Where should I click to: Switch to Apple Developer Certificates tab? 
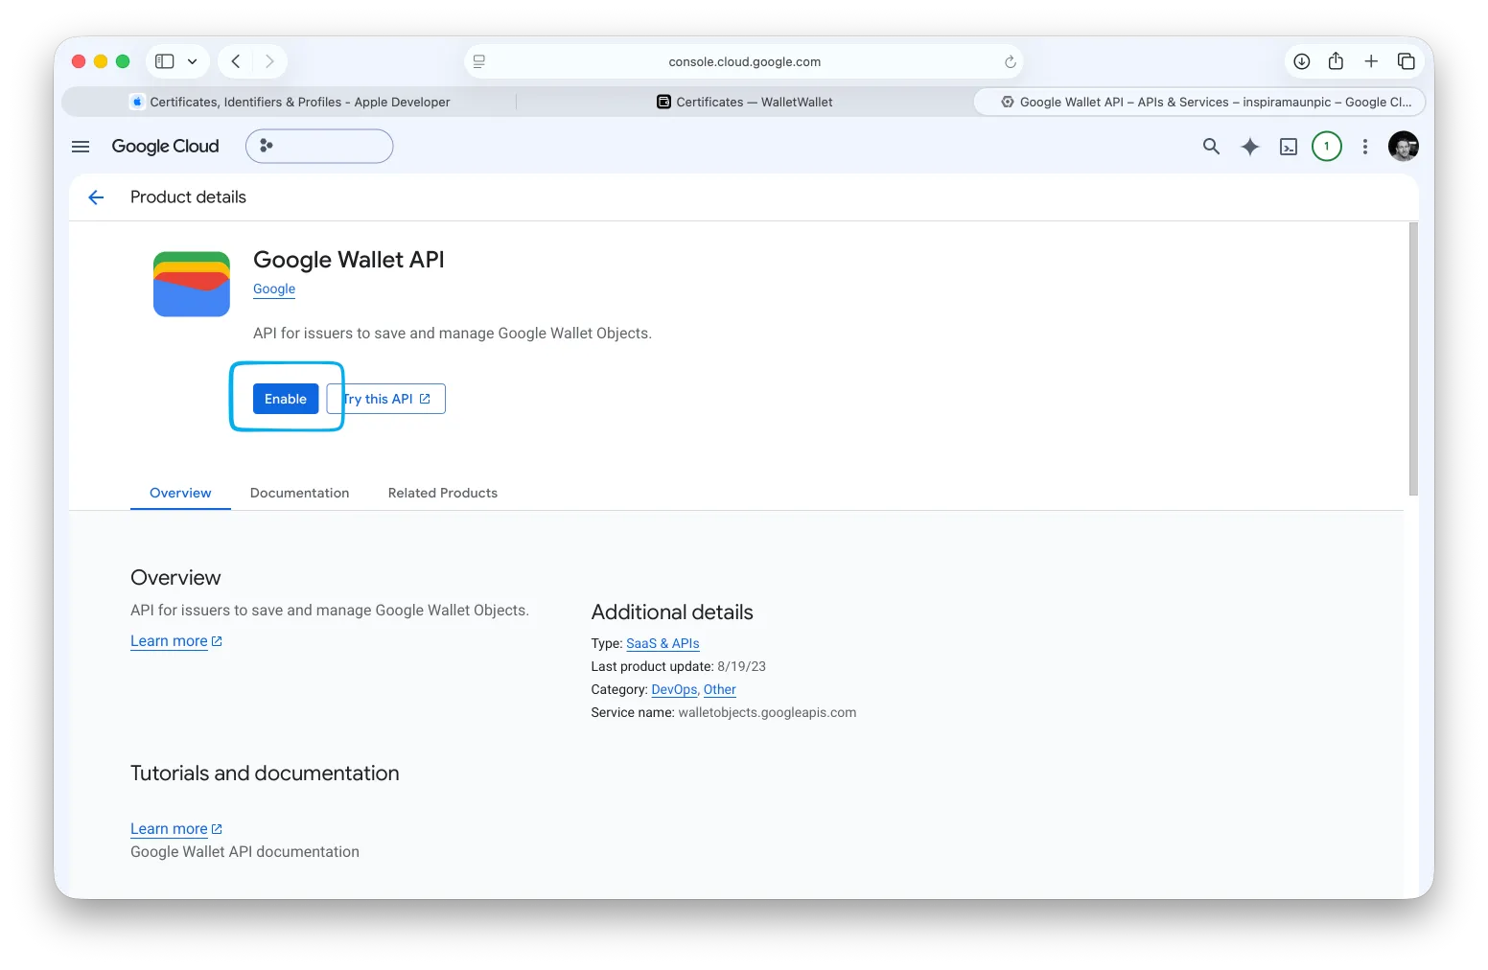click(291, 102)
